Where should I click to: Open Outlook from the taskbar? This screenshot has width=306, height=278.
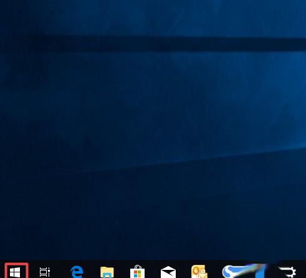199,272
